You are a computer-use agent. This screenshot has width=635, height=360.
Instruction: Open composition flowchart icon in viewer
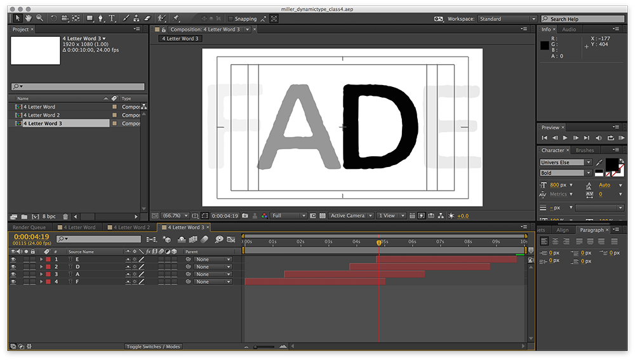(x=441, y=216)
